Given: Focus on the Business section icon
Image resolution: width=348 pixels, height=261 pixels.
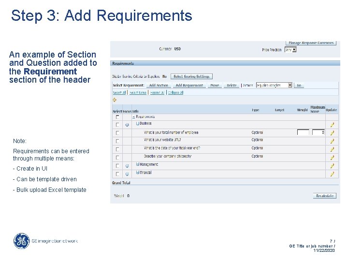Looking at the screenshot, I should click(x=127, y=125).
